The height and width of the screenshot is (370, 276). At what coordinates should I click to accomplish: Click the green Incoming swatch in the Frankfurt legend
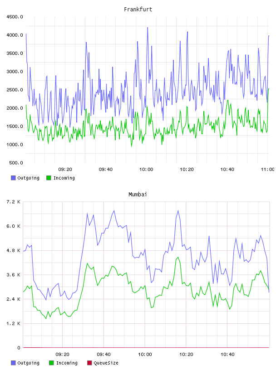coord(49,178)
